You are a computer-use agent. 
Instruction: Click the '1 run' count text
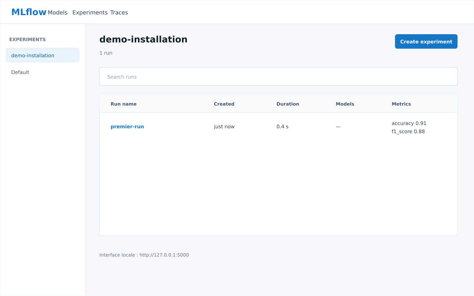coord(106,53)
